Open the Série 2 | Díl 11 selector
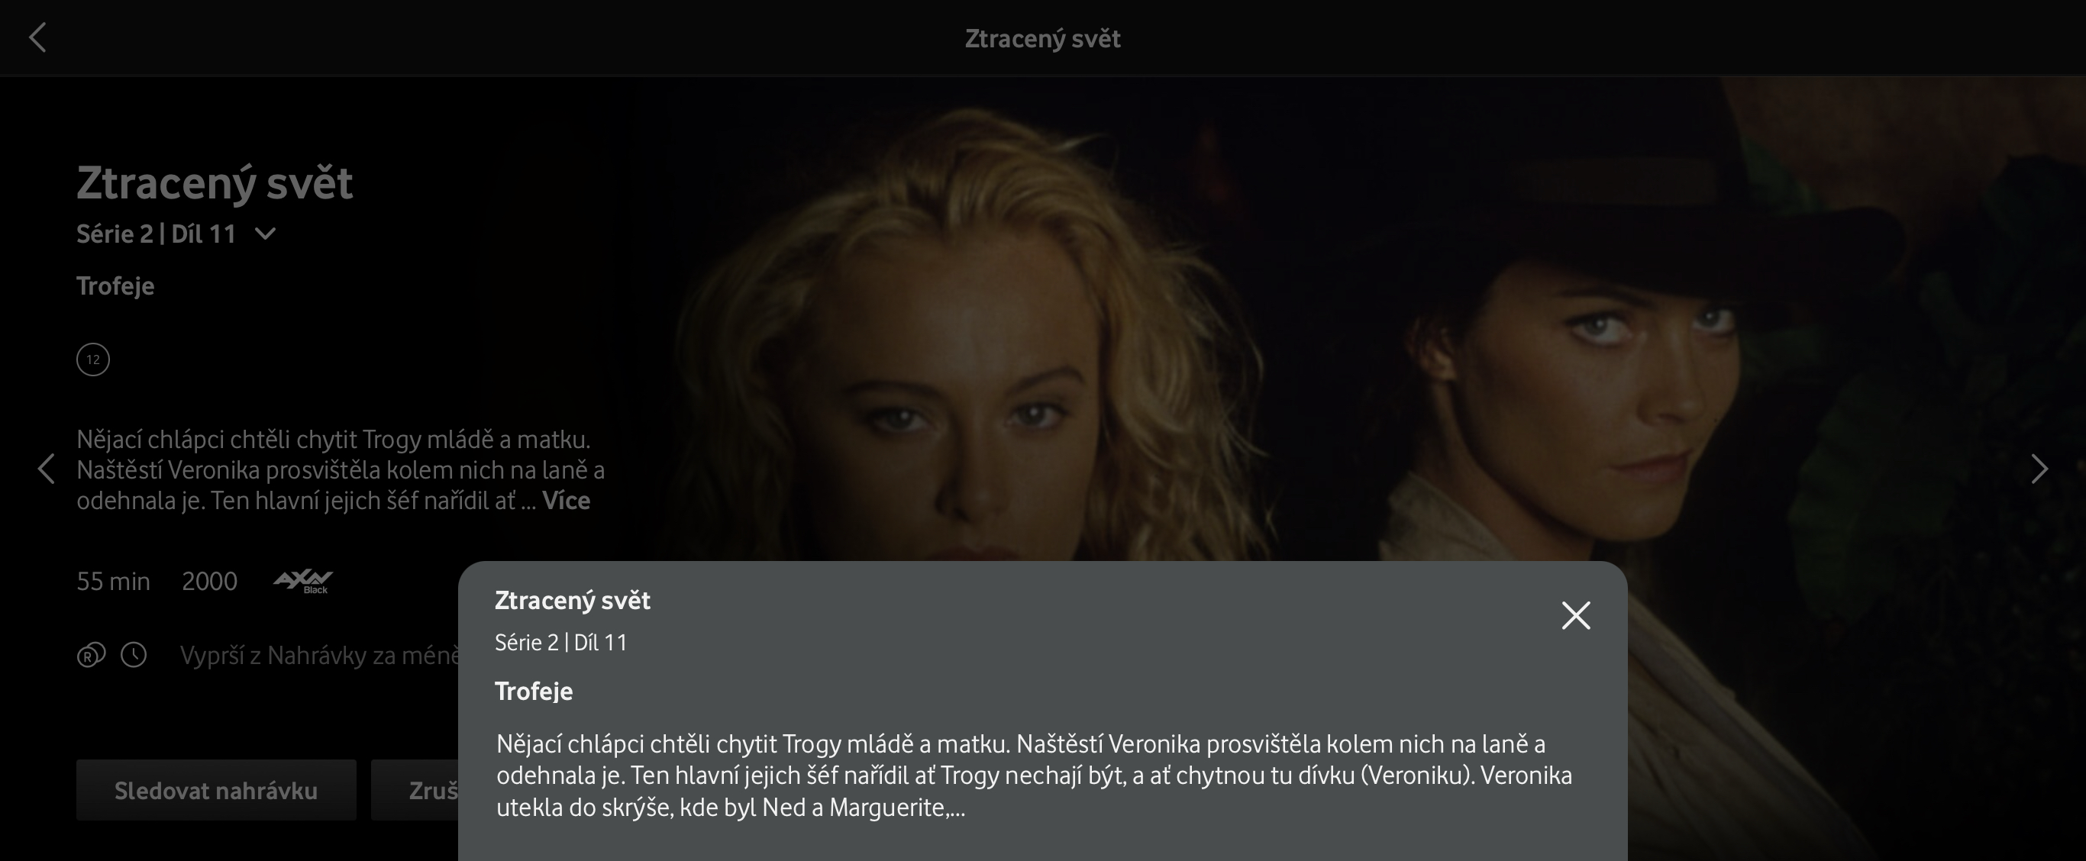 pos(157,234)
